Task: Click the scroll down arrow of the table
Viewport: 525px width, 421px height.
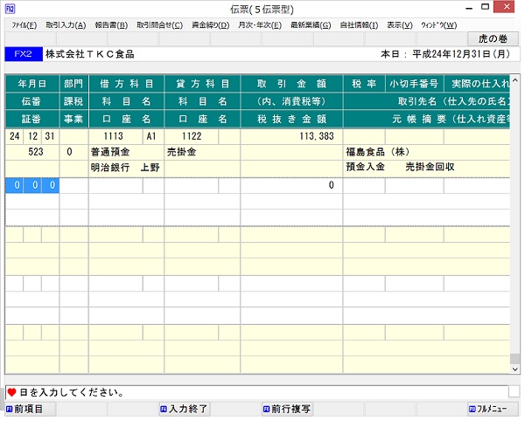Action: tap(515, 369)
